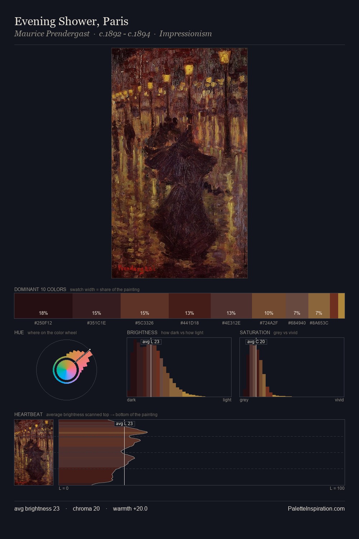Click the color wheel in the Hue chart
This screenshot has height=539, width=359.
[66, 370]
